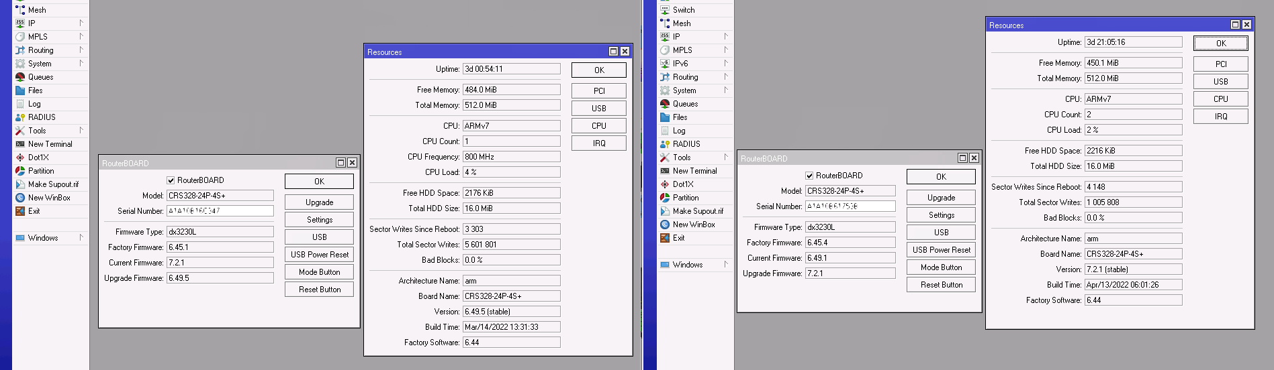Image resolution: width=1274 pixels, height=370 pixels.
Task: Click USB Power Reset in RouterBOARD window with Upgrade Firmware 7.2.1
Action: pyautogui.click(x=942, y=250)
